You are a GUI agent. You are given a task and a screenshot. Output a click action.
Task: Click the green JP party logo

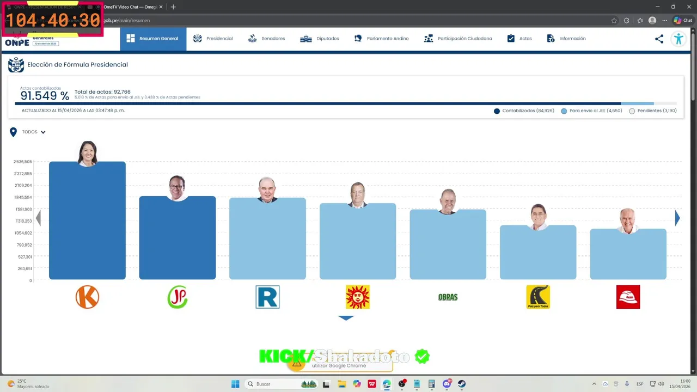coord(178,297)
